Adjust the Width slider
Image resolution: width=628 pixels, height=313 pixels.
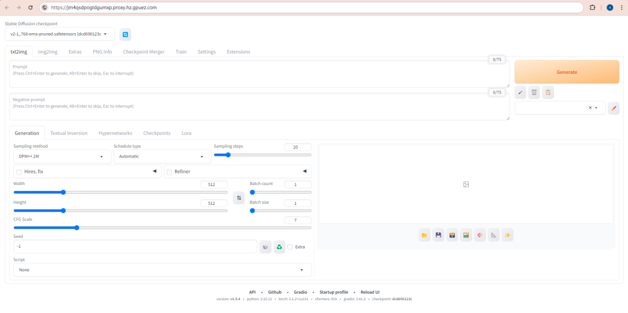[120, 193]
